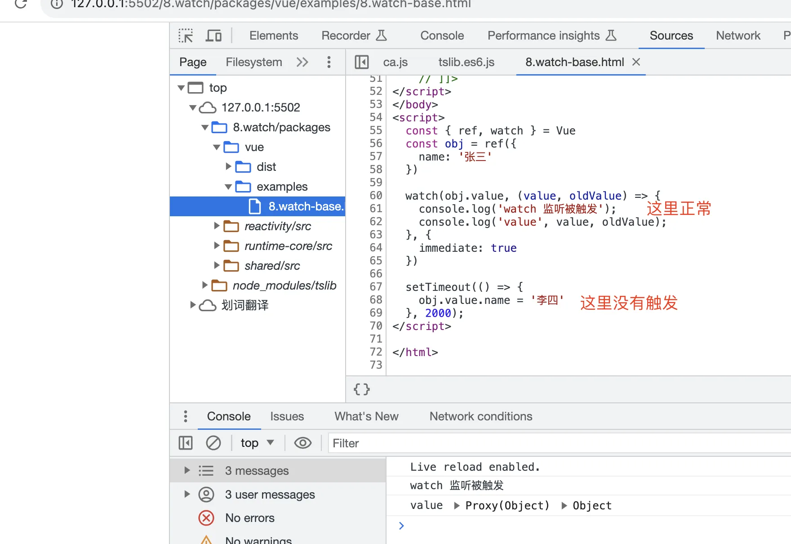This screenshot has width=791, height=544.
Task: Open the navigator three-dot menu
Action: (329, 62)
